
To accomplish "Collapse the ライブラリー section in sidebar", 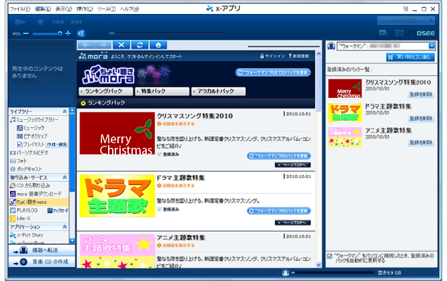I will 64,111.
